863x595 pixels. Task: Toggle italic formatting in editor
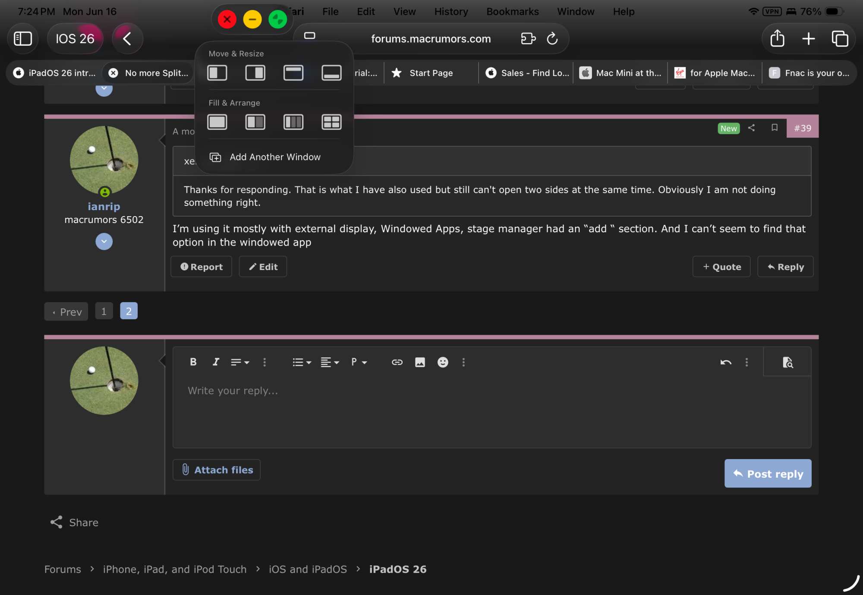tap(216, 362)
